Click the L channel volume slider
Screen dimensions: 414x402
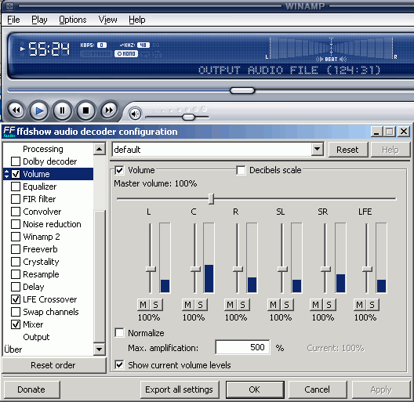(151, 269)
